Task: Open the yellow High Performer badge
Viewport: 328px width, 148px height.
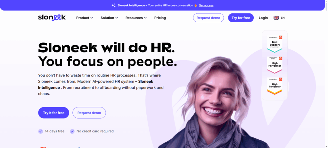Action: pos(275,86)
